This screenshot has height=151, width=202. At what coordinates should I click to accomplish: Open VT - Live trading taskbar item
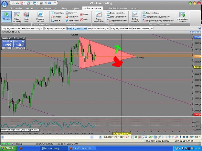54,148
